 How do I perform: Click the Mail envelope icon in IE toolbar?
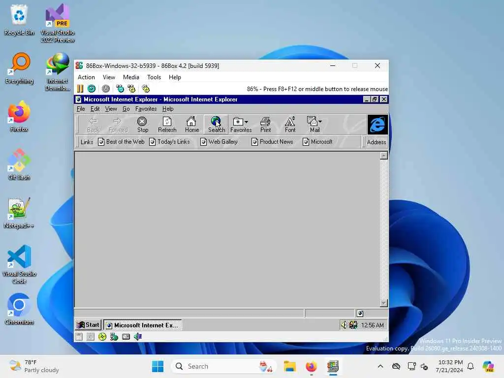[312, 121]
